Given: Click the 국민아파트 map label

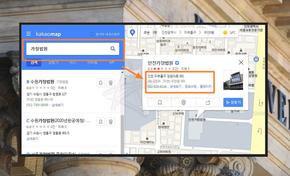Looking at the screenshot, I should click(218, 50).
